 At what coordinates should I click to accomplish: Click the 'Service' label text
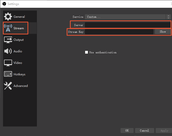coord(78,17)
